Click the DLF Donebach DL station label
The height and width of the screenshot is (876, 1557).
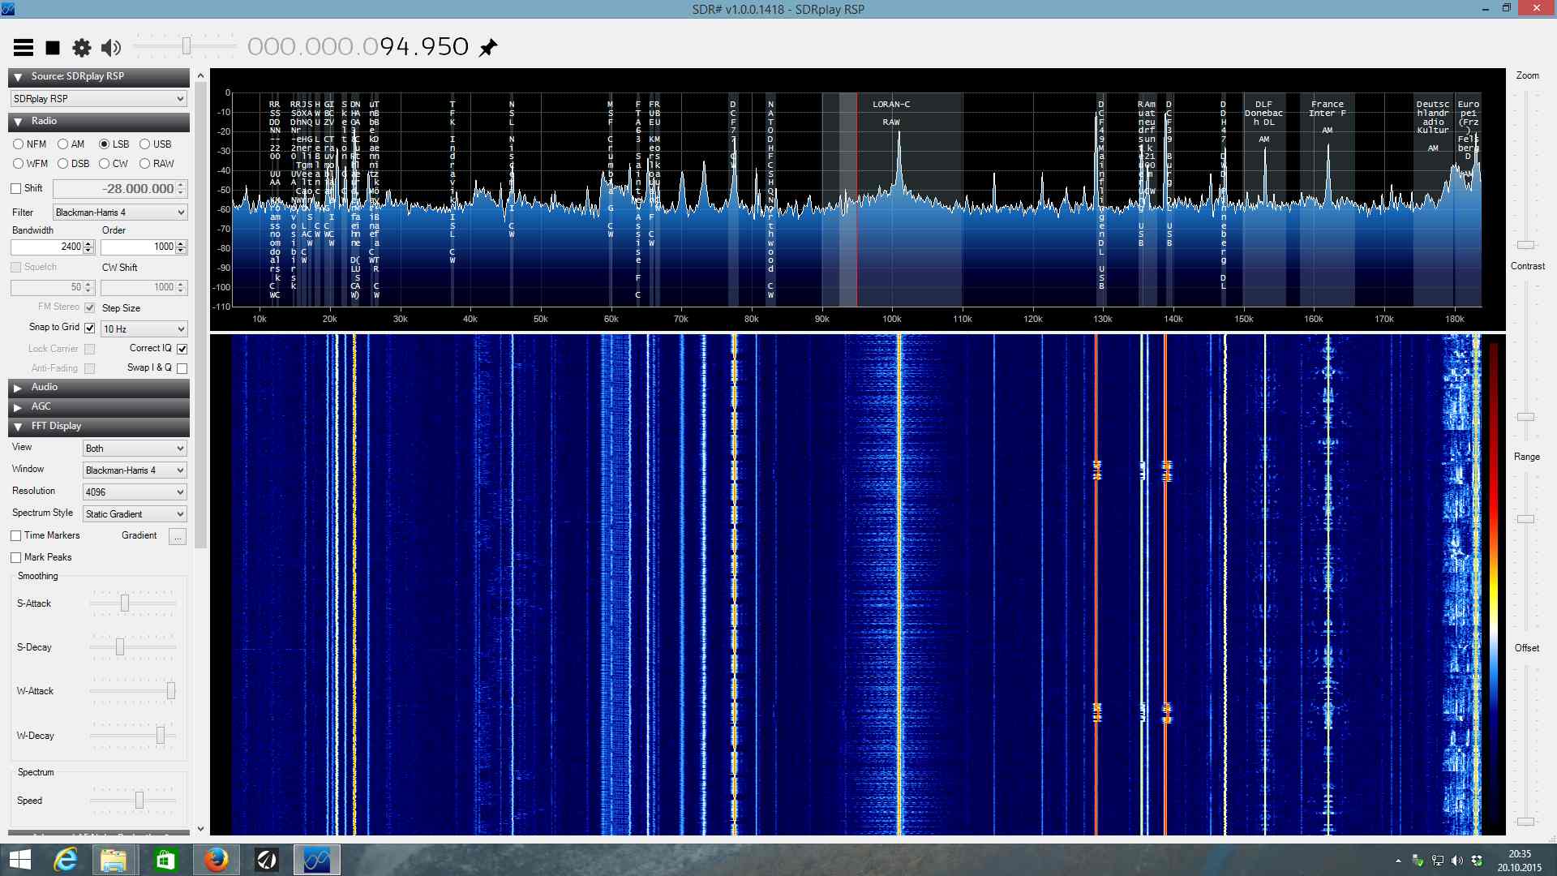1263,114
